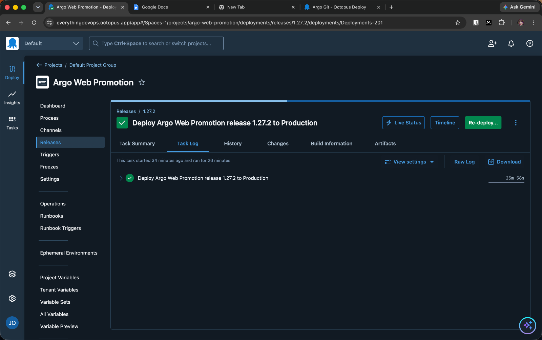Switch to the Task Summary tab

[x=137, y=143]
